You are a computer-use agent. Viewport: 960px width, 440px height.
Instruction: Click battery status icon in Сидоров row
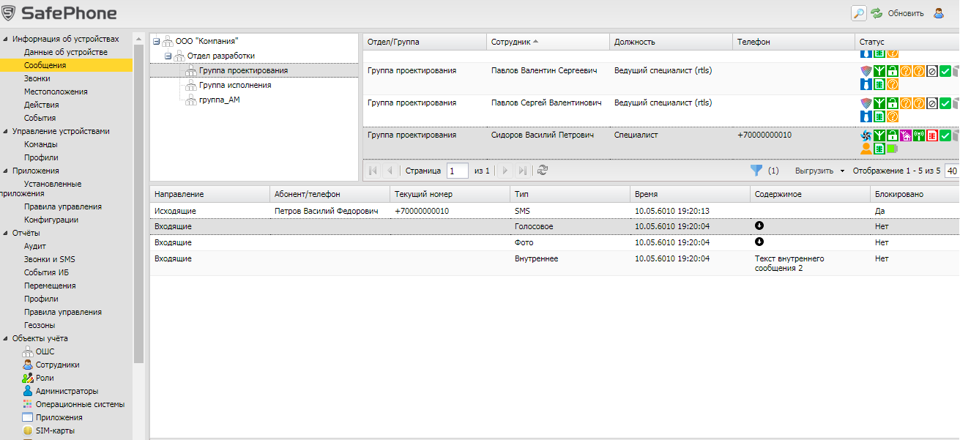(893, 149)
